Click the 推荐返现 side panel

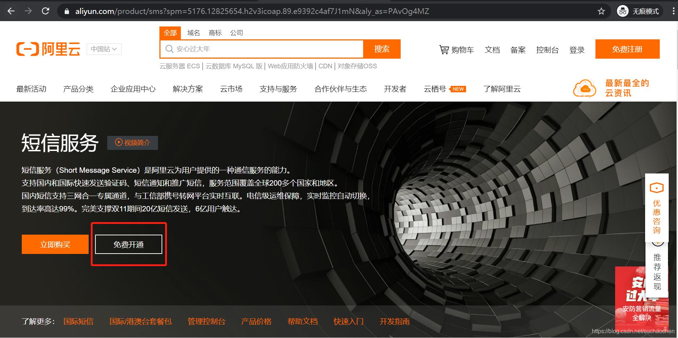click(657, 272)
